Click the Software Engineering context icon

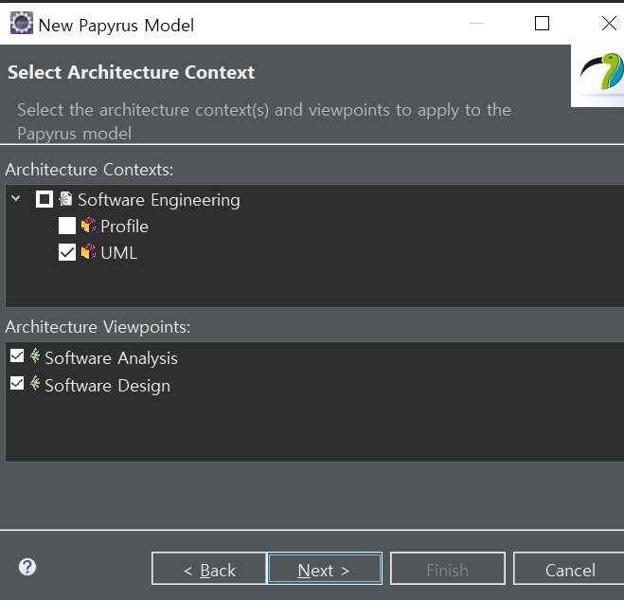click(65, 199)
